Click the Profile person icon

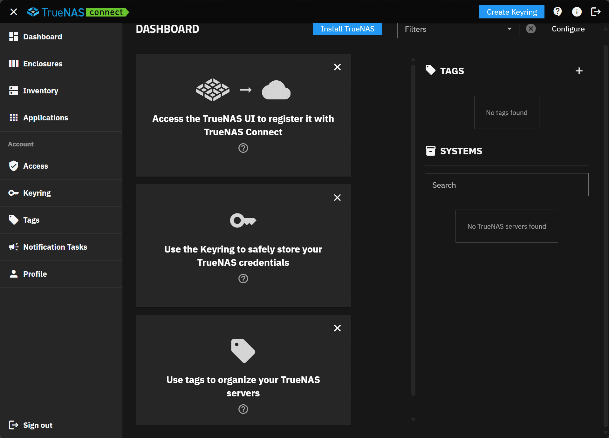14,274
